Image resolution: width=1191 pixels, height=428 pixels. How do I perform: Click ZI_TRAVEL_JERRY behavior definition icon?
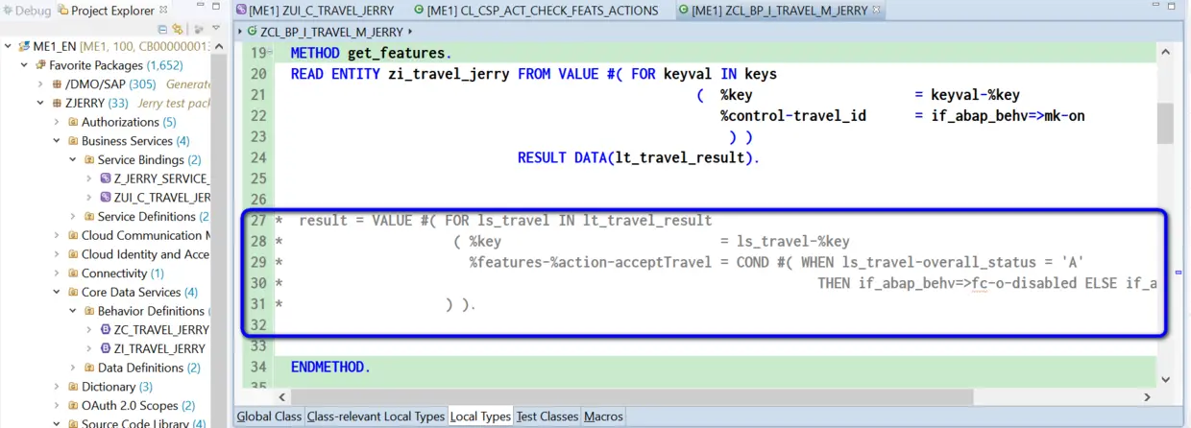(106, 348)
